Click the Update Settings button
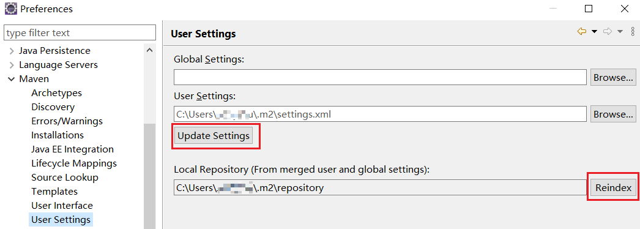 pyautogui.click(x=214, y=136)
